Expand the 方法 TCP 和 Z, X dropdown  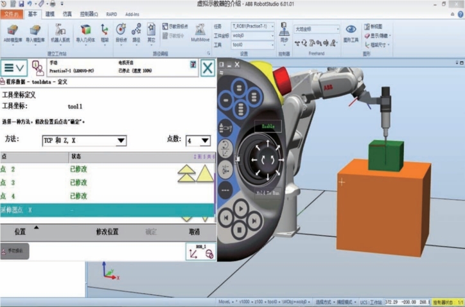85,141
